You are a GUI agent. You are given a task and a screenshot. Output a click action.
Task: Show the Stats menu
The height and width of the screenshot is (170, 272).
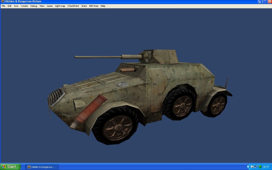(84, 6)
